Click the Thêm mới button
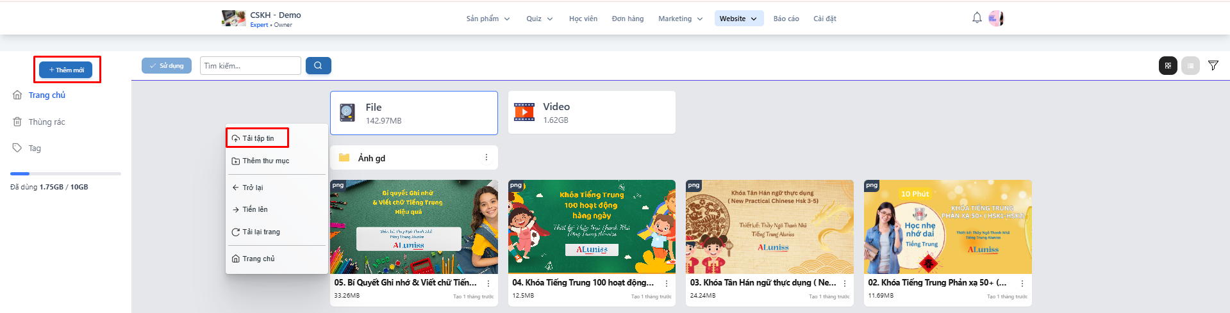The image size is (1230, 313). click(66, 70)
